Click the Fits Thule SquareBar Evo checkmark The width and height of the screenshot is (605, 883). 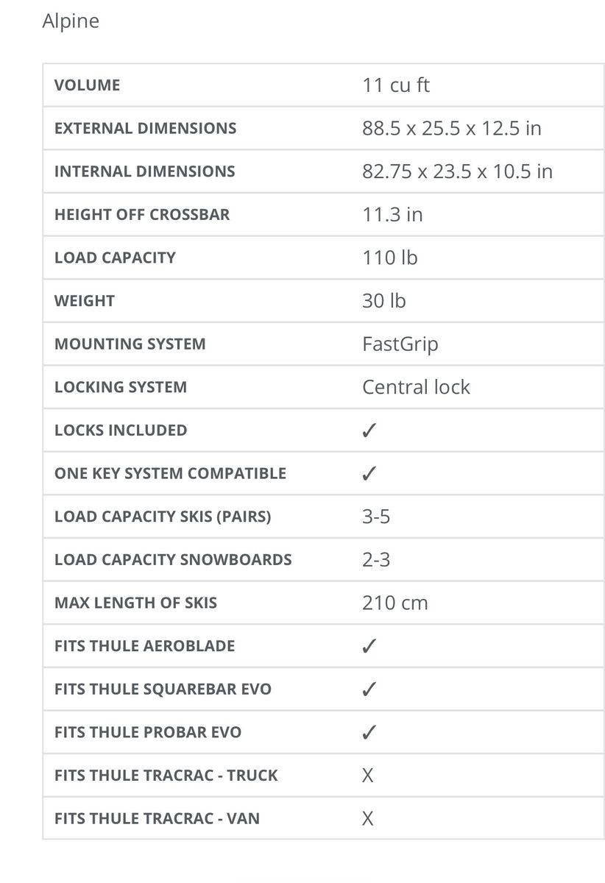click(369, 689)
